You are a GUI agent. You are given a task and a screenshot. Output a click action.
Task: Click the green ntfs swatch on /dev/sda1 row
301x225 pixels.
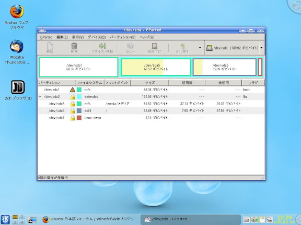click(79, 90)
